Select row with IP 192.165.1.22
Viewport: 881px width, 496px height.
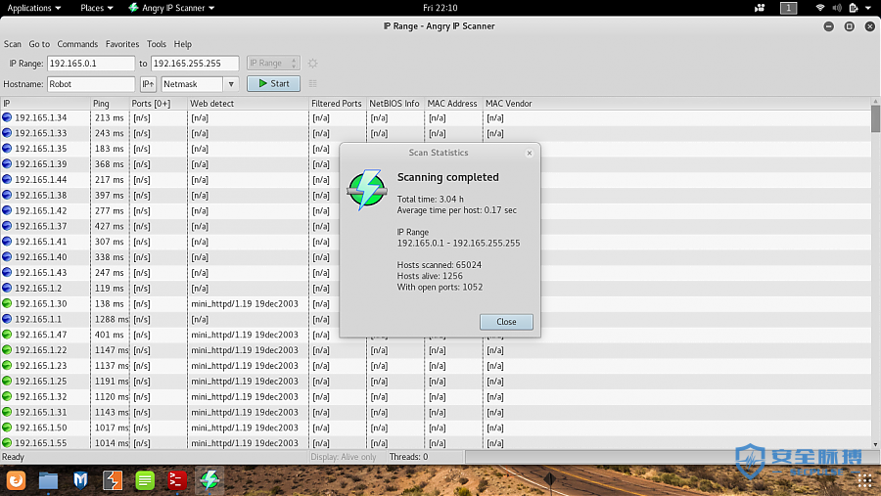[x=436, y=350]
